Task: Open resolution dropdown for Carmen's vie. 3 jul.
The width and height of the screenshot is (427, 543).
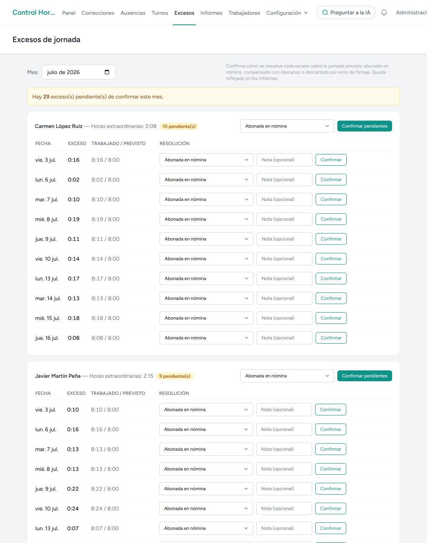Action: [x=207, y=160]
